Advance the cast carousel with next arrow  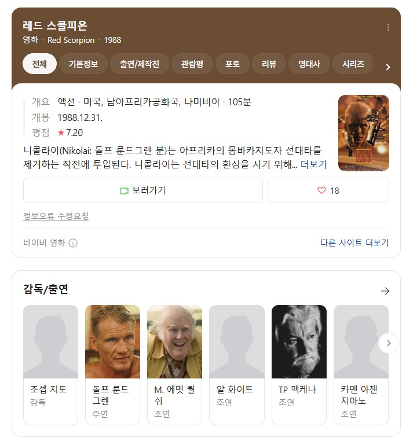pos(389,343)
